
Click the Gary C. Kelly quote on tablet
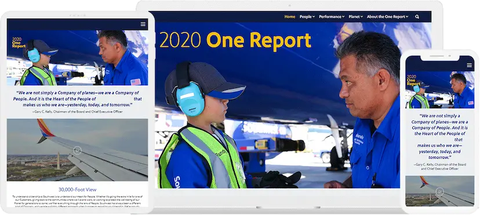click(78, 99)
